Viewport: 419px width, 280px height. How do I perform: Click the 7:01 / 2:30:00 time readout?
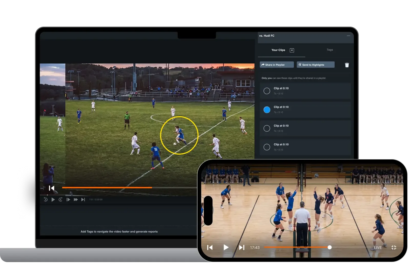tap(96, 199)
